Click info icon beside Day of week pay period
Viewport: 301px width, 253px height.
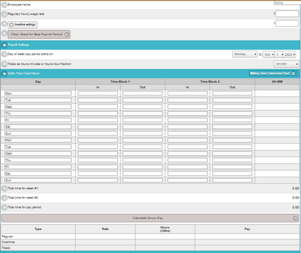[5, 54]
